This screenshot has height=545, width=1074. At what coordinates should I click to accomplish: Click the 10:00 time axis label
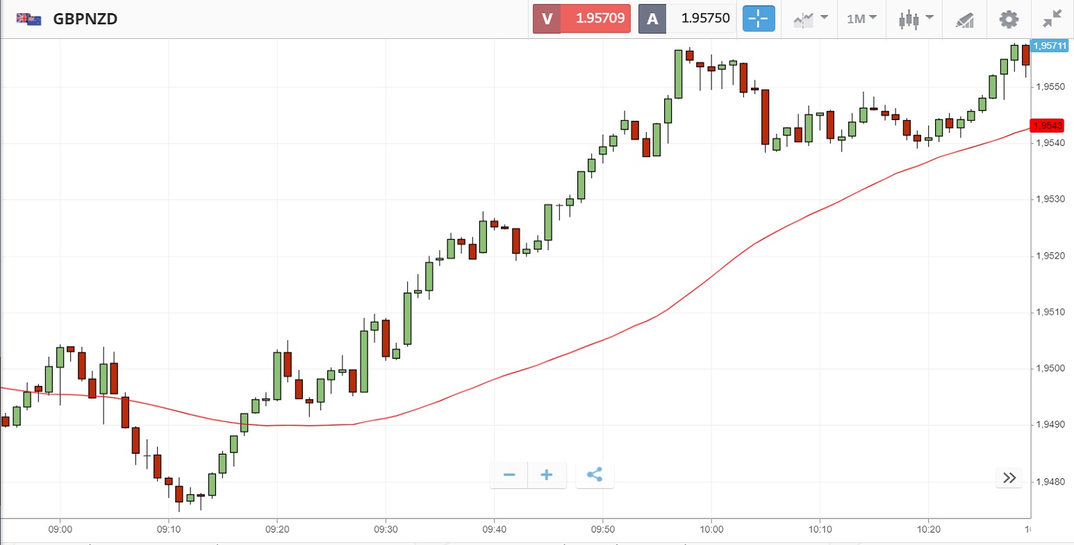[x=711, y=529]
